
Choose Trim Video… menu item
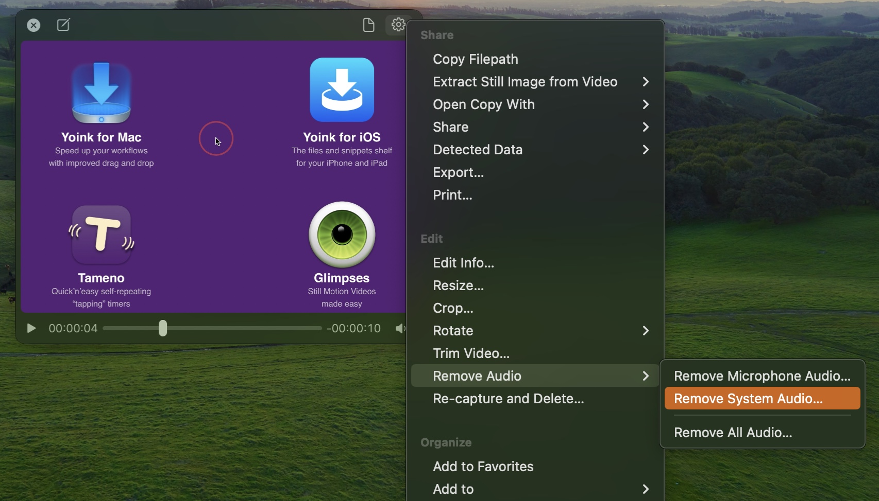pos(535,353)
